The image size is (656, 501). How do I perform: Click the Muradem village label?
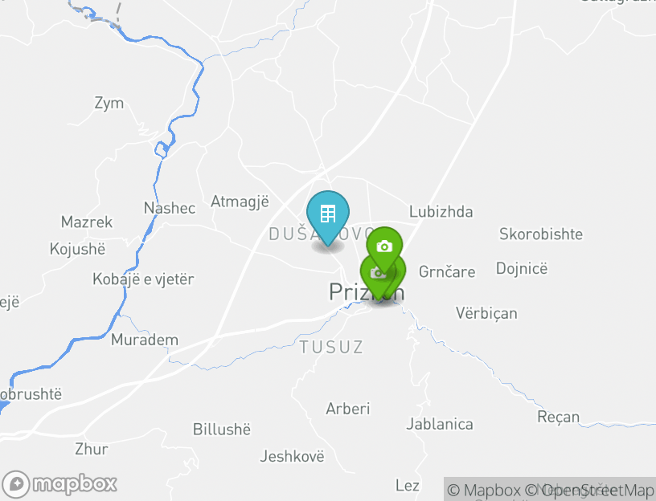(145, 340)
